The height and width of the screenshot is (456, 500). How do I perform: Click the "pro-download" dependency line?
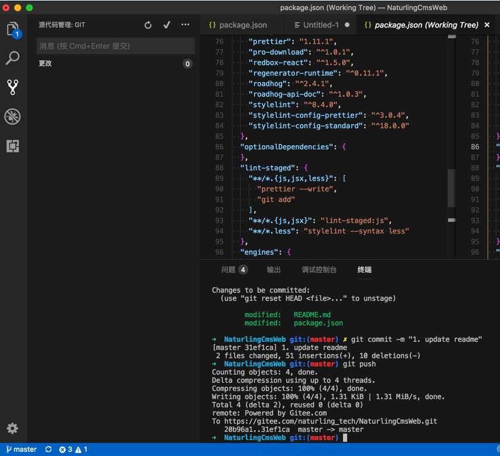(301, 52)
